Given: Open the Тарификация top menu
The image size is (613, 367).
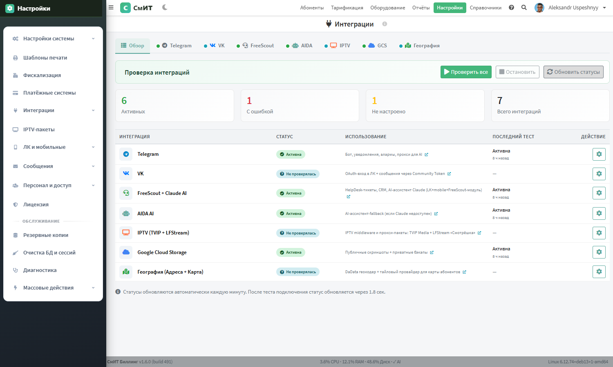Looking at the screenshot, I should [x=347, y=8].
